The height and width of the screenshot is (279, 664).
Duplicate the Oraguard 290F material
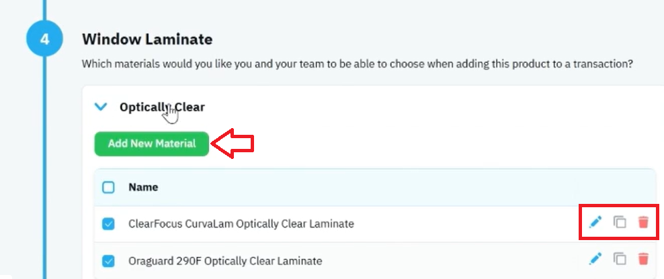tap(620, 258)
